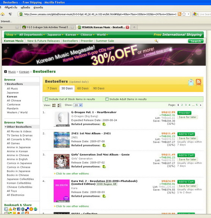Open a new tab with the plus button
Viewport: 211px width, 218px height.
pyautogui.click(x=134, y=27)
